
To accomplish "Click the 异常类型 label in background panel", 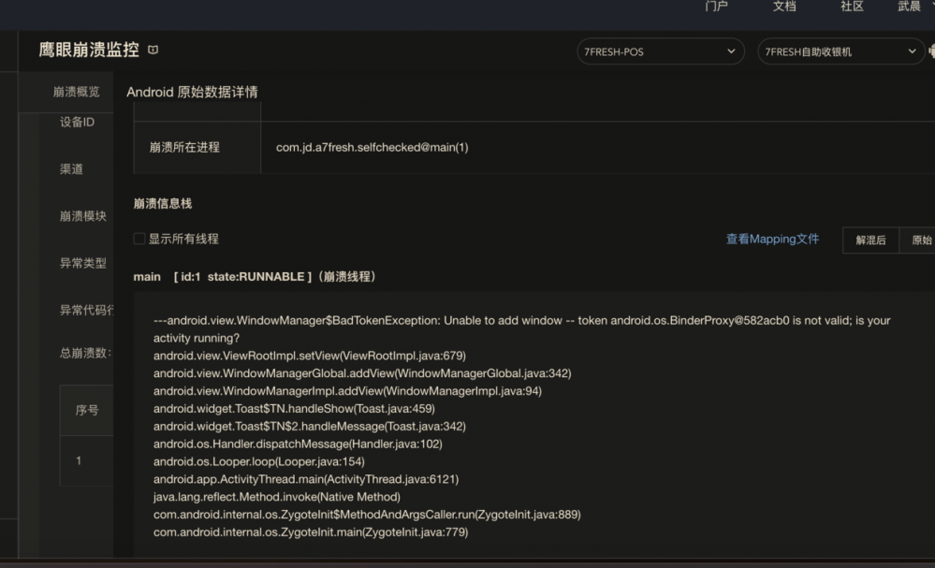I will pyautogui.click(x=83, y=264).
